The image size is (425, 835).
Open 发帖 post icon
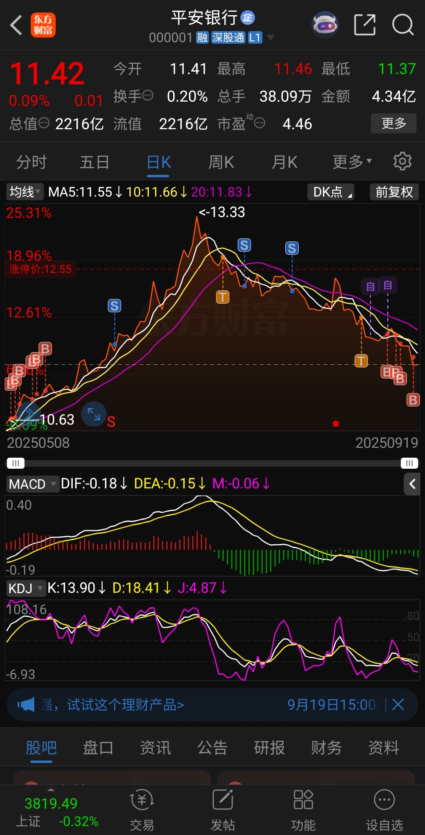223,810
